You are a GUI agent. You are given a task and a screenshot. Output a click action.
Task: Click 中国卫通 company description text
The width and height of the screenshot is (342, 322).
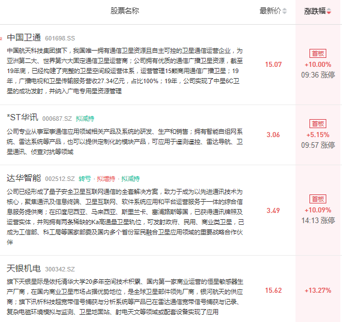(x=125, y=71)
